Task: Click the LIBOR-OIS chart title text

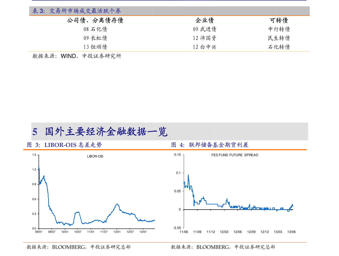Action: click(x=95, y=156)
